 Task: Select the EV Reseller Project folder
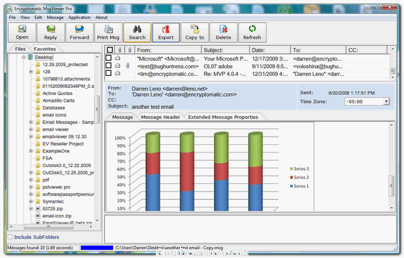click(x=63, y=144)
